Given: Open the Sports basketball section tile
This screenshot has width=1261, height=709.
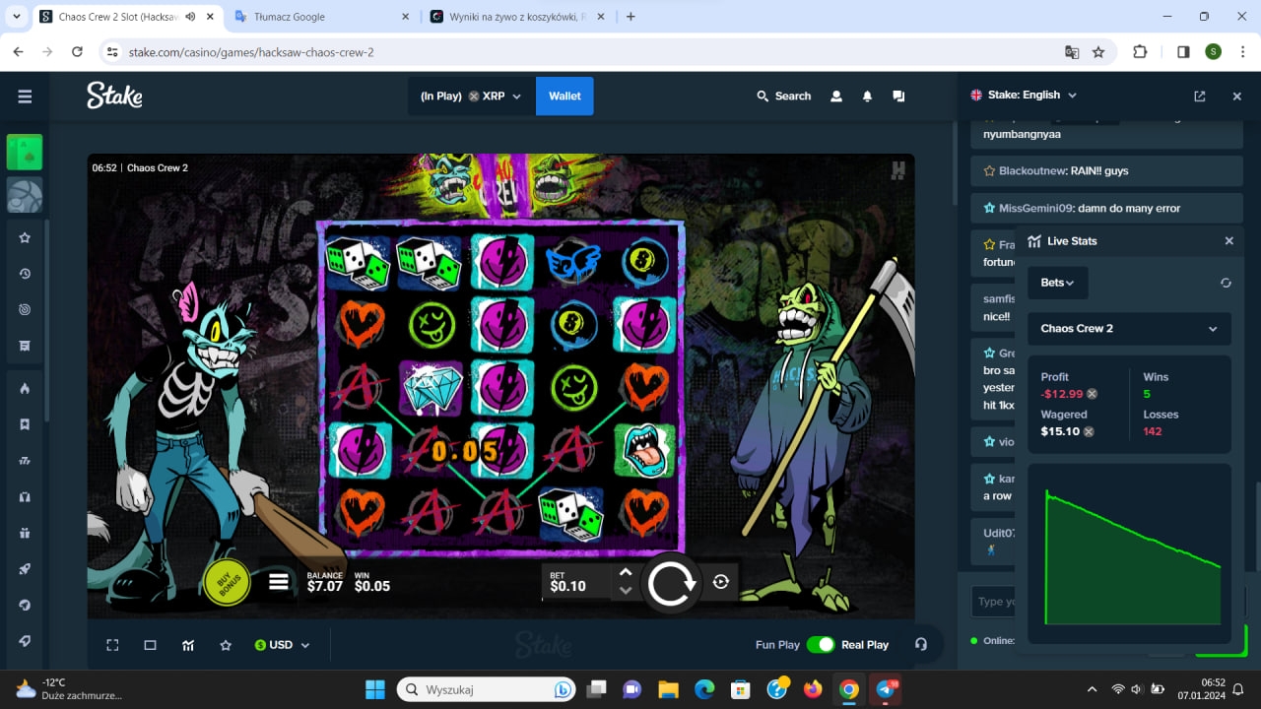Looking at the screenshot, I should click(25, 195).
